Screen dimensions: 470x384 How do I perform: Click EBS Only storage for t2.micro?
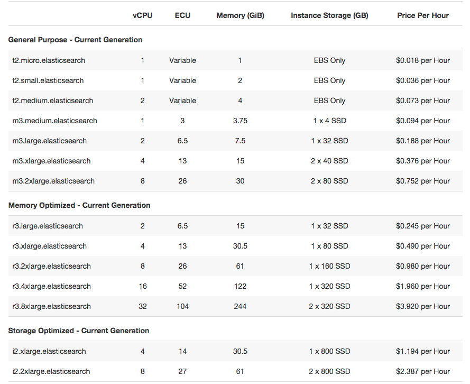(329, 60)
